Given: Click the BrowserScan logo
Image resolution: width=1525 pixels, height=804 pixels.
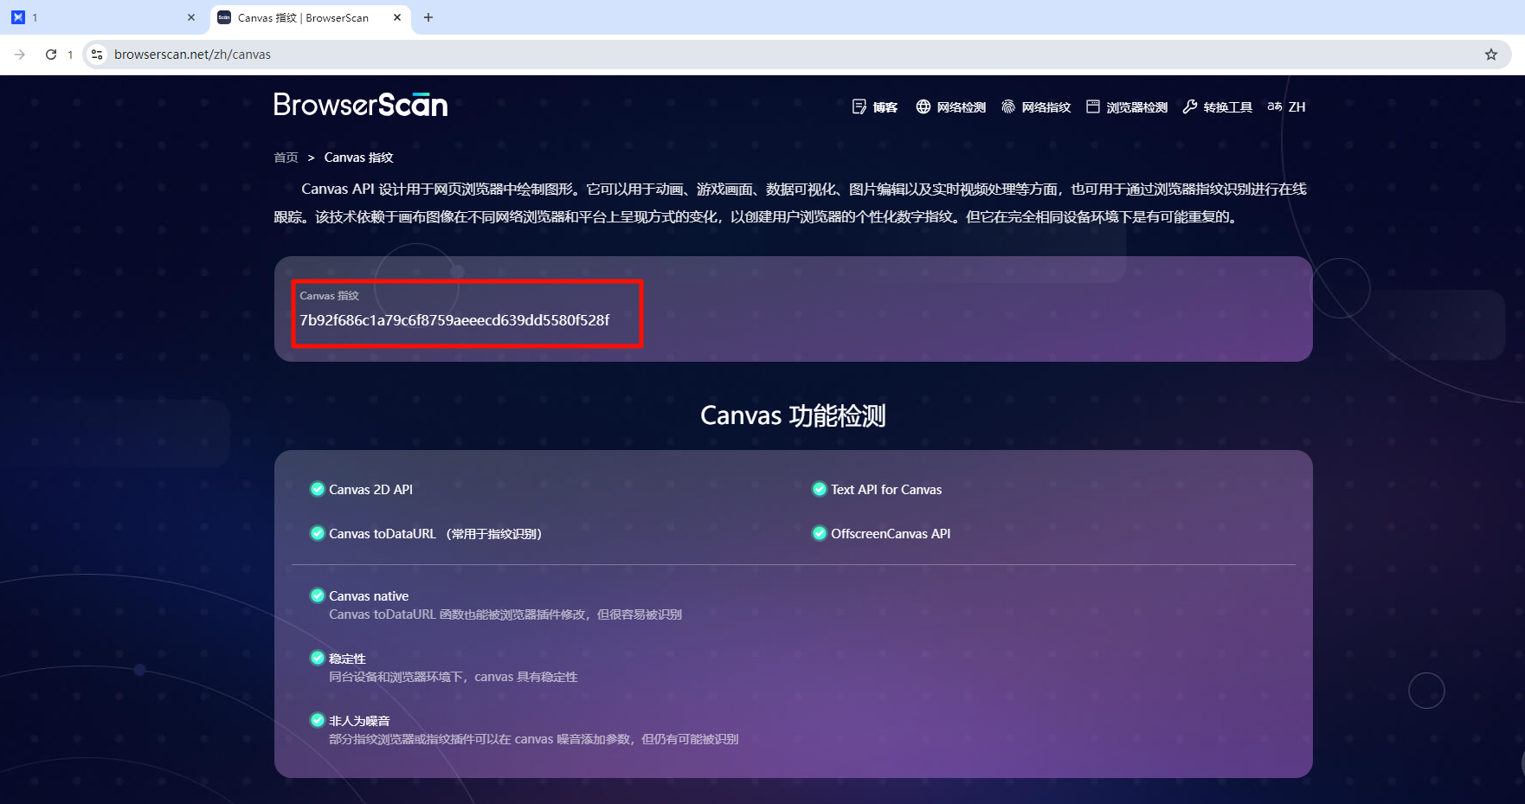Looking at the screenshot, I should (x=361, y=105).
